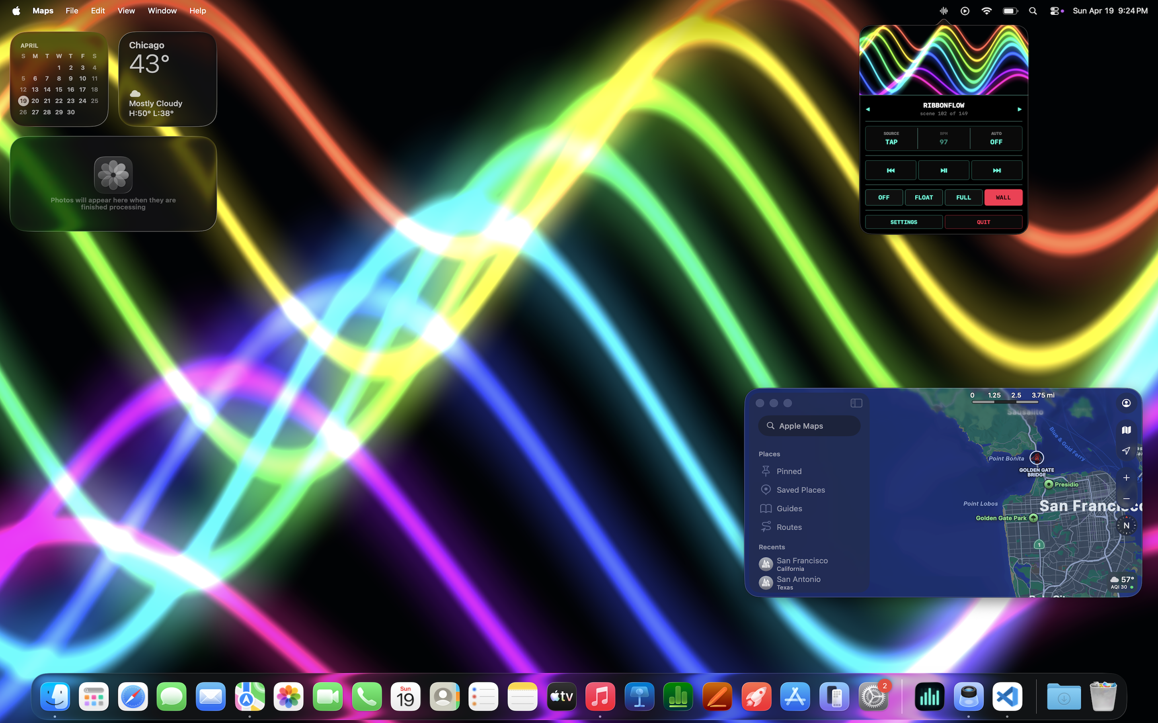Viewport: 1158px width, 723px height.
Task: Open map mode chooser in Maps
Action: click(x=1126, y=430)
